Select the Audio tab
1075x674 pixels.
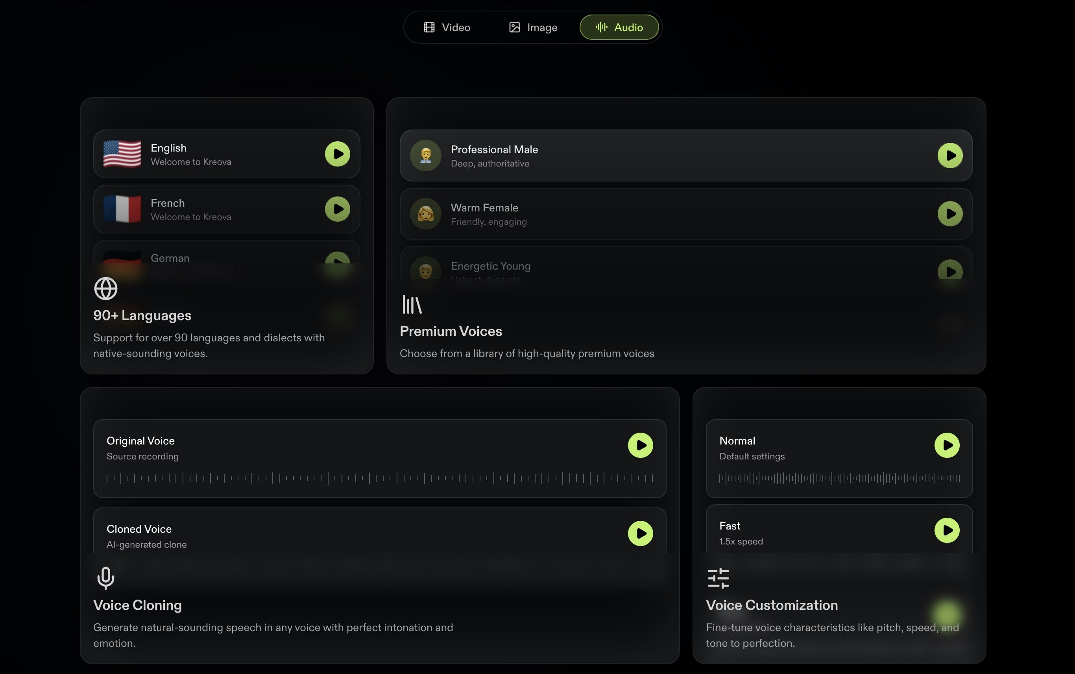coord(619,27)
